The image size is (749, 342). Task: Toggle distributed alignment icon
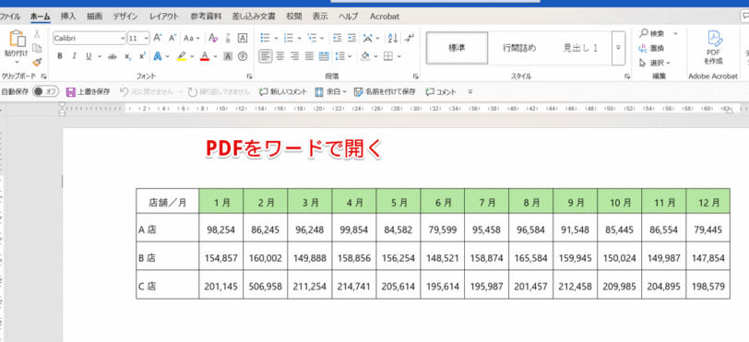click(324, 56)
